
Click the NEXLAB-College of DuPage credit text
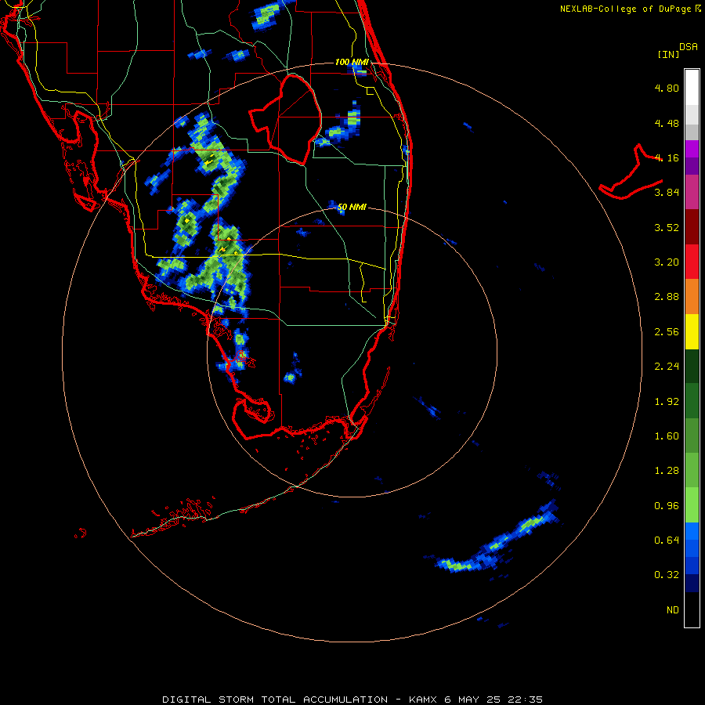(630, 9)
